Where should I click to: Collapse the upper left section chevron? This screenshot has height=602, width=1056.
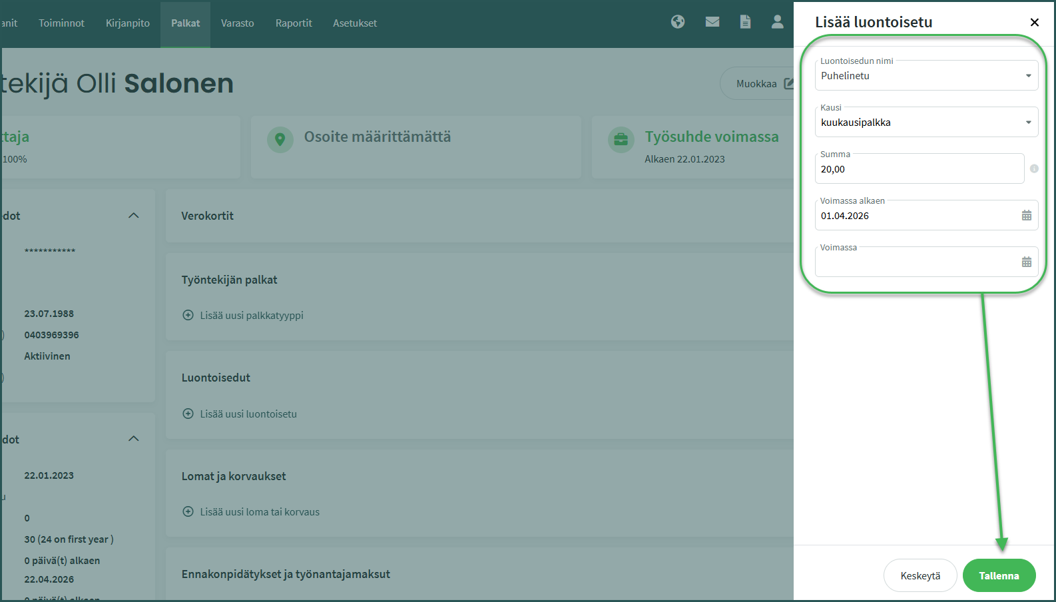133,215
